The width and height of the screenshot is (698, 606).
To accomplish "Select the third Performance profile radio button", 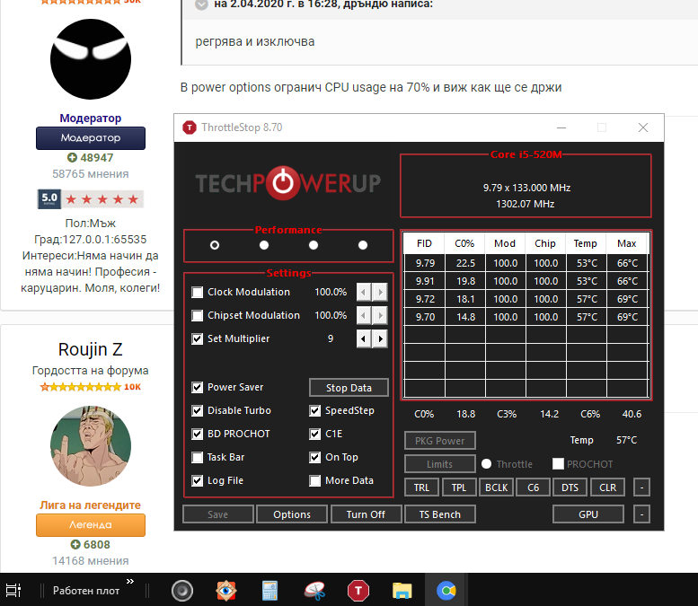I will tap(314, 245).
